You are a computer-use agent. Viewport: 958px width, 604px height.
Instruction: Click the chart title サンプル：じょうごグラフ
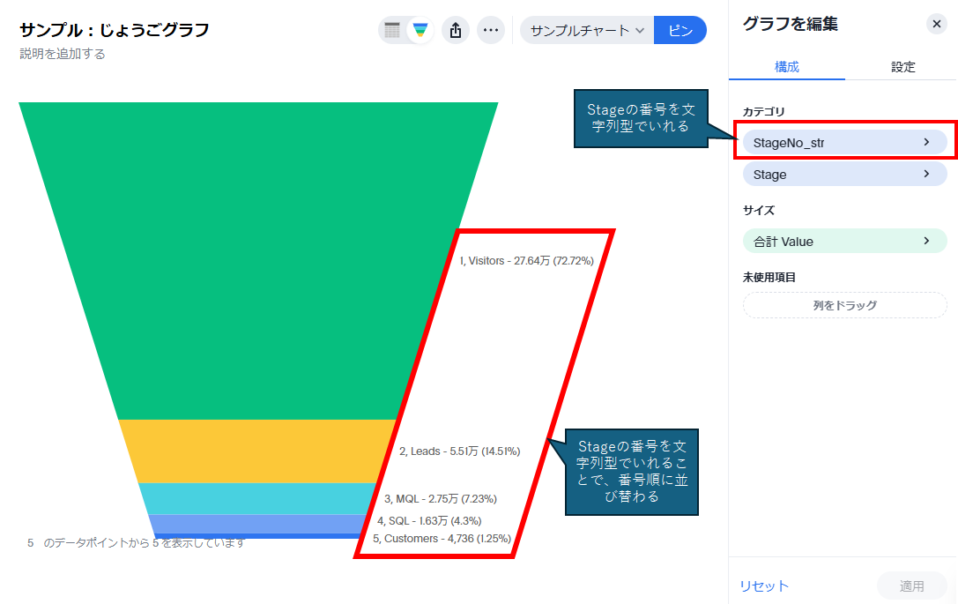[115, 30]
